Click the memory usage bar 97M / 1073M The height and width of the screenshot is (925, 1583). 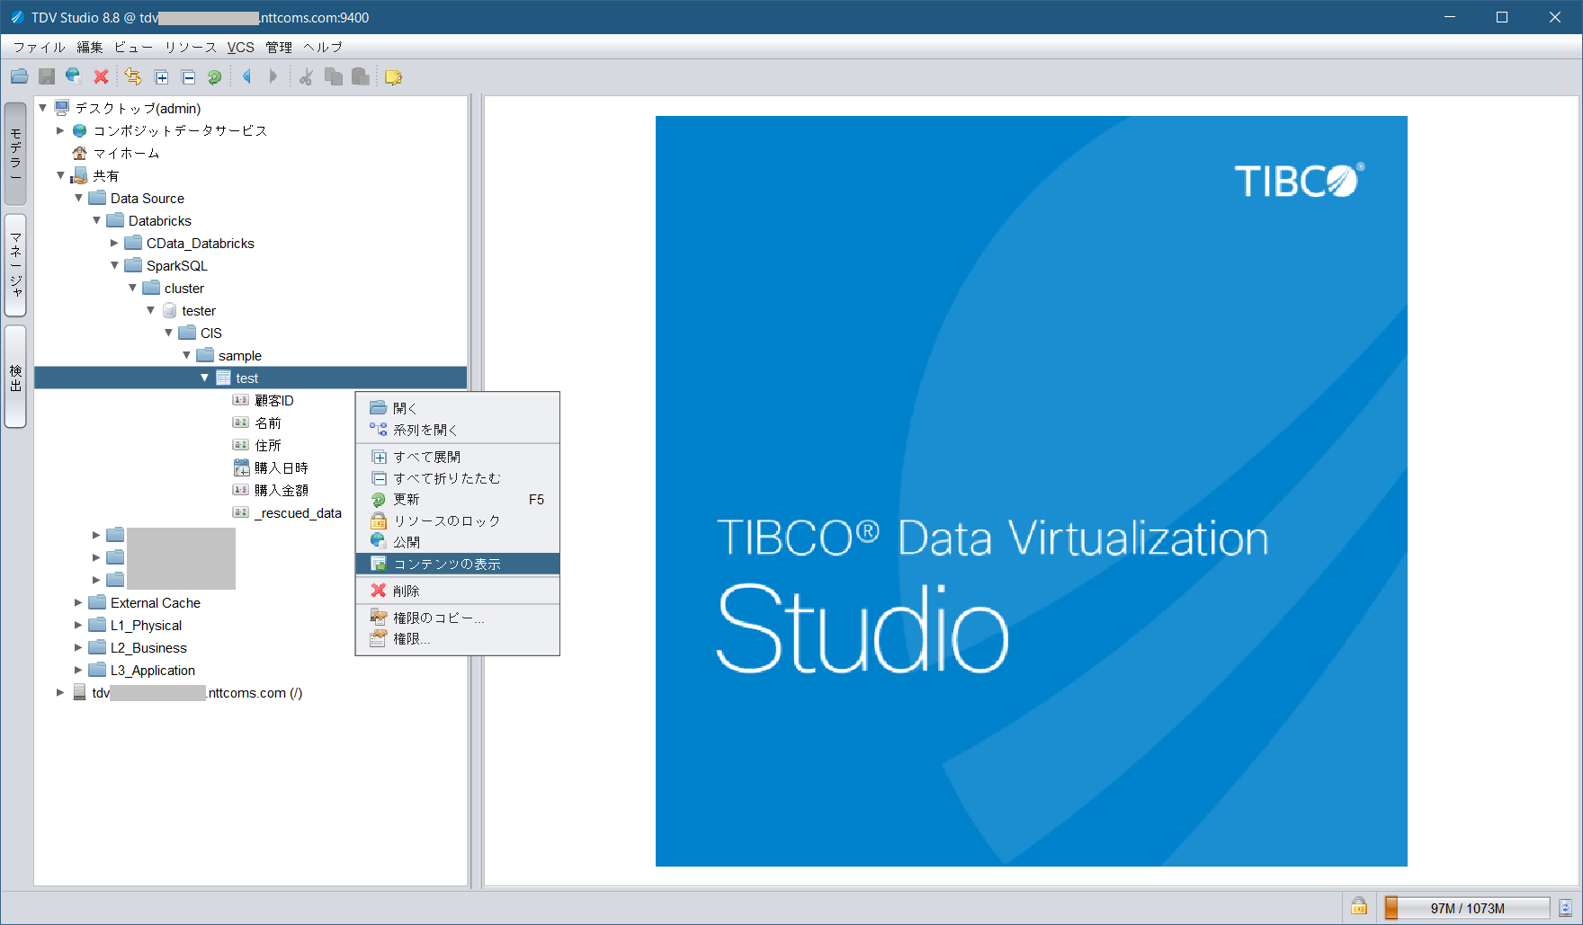click(1467, 908)
